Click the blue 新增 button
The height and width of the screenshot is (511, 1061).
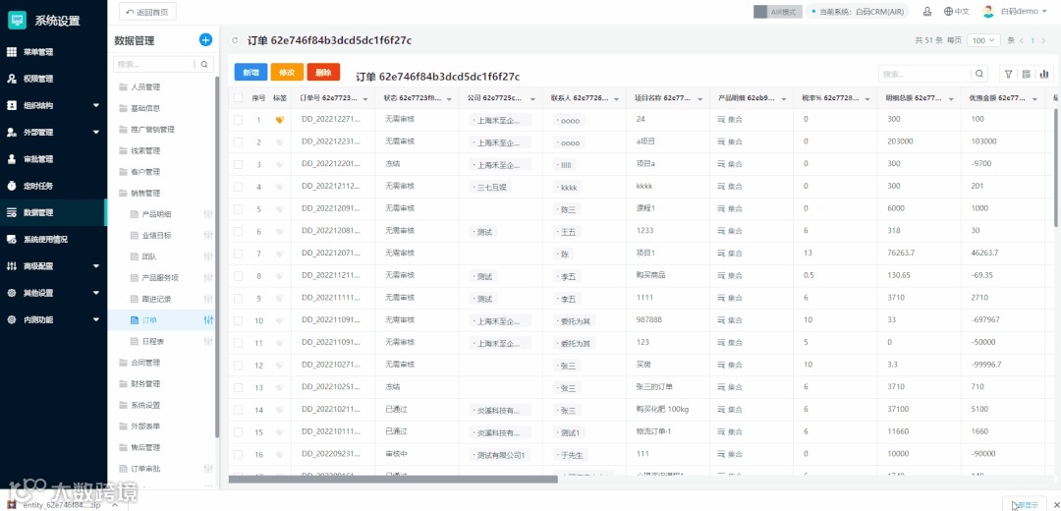coord(251,73)
